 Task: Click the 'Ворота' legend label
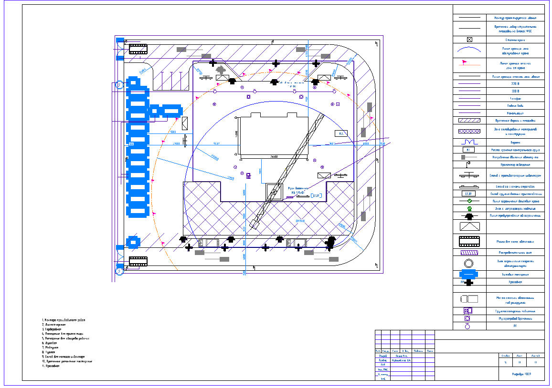(x=515, y=143)
